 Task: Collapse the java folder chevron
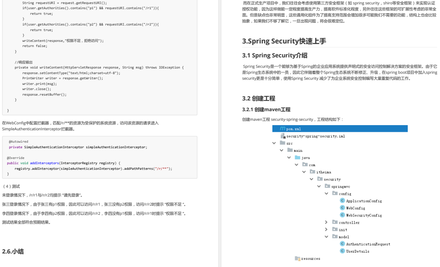(289, 157)
